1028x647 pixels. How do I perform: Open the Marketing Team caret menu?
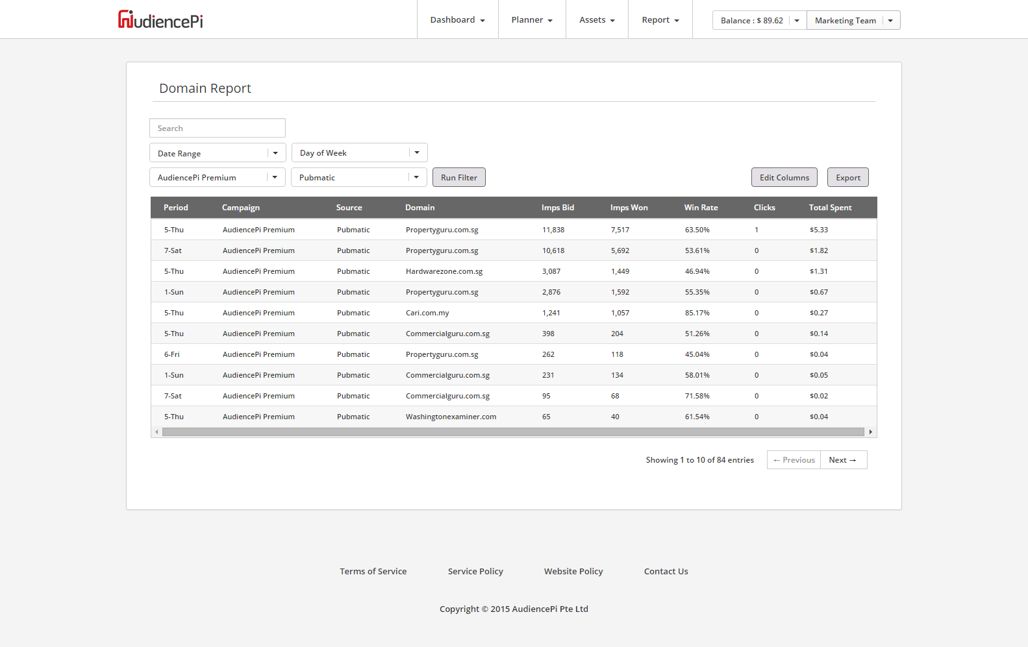coord(890,21)
